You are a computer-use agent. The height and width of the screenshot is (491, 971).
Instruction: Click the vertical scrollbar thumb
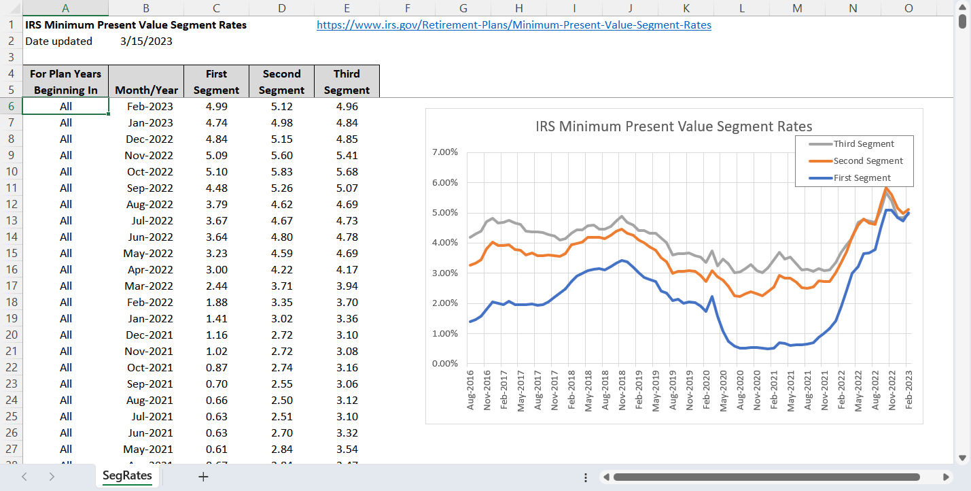[x=962, y=20]
